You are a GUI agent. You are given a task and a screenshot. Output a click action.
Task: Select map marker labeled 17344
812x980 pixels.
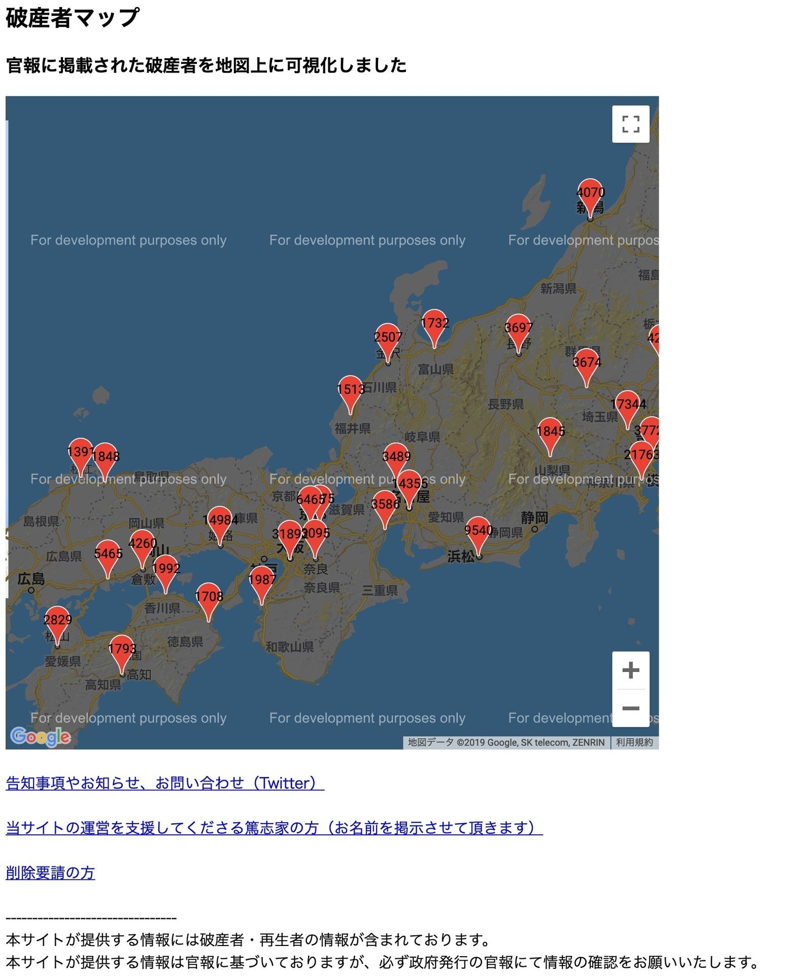627,410
